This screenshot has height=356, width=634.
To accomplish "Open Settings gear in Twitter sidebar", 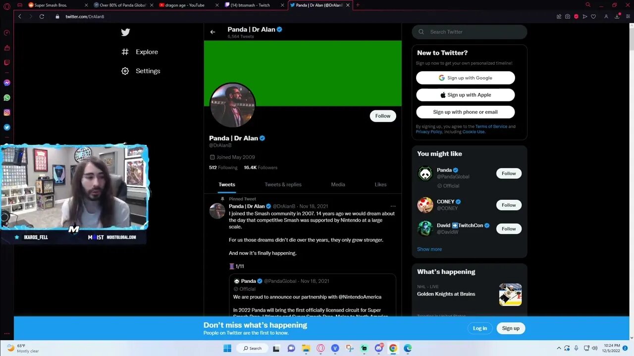I will [125, 71].
